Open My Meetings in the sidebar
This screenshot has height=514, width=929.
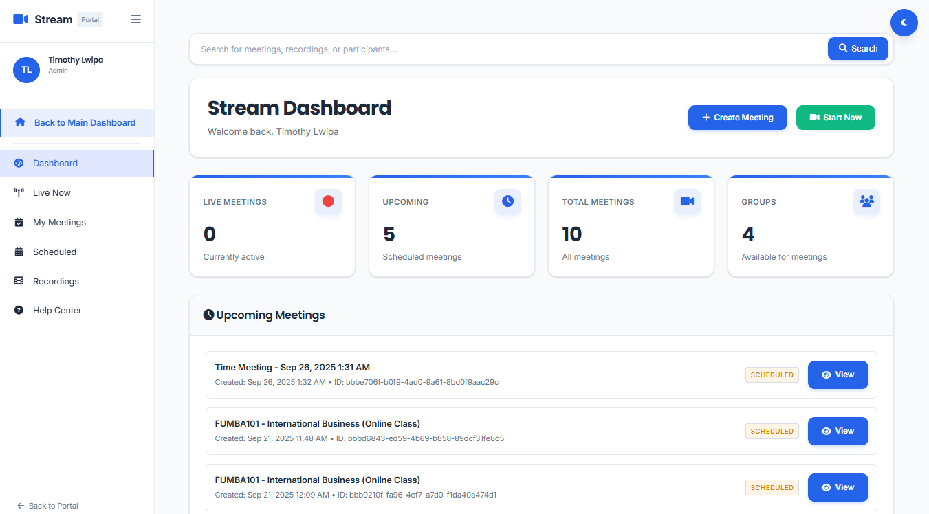tap(59, 223)
